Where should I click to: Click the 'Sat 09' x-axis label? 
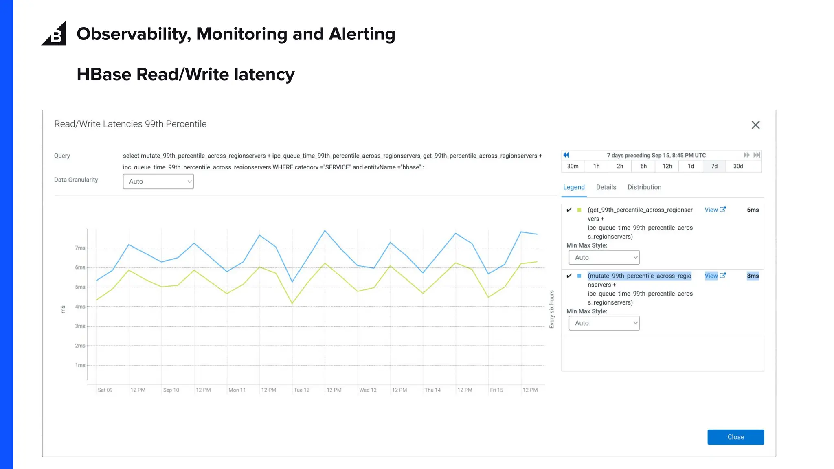(105, 390)
